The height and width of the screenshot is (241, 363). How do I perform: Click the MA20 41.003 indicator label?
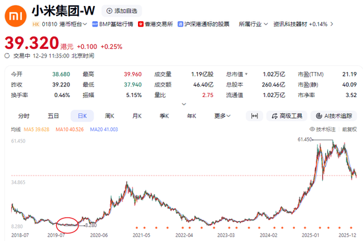coord(104,129)
